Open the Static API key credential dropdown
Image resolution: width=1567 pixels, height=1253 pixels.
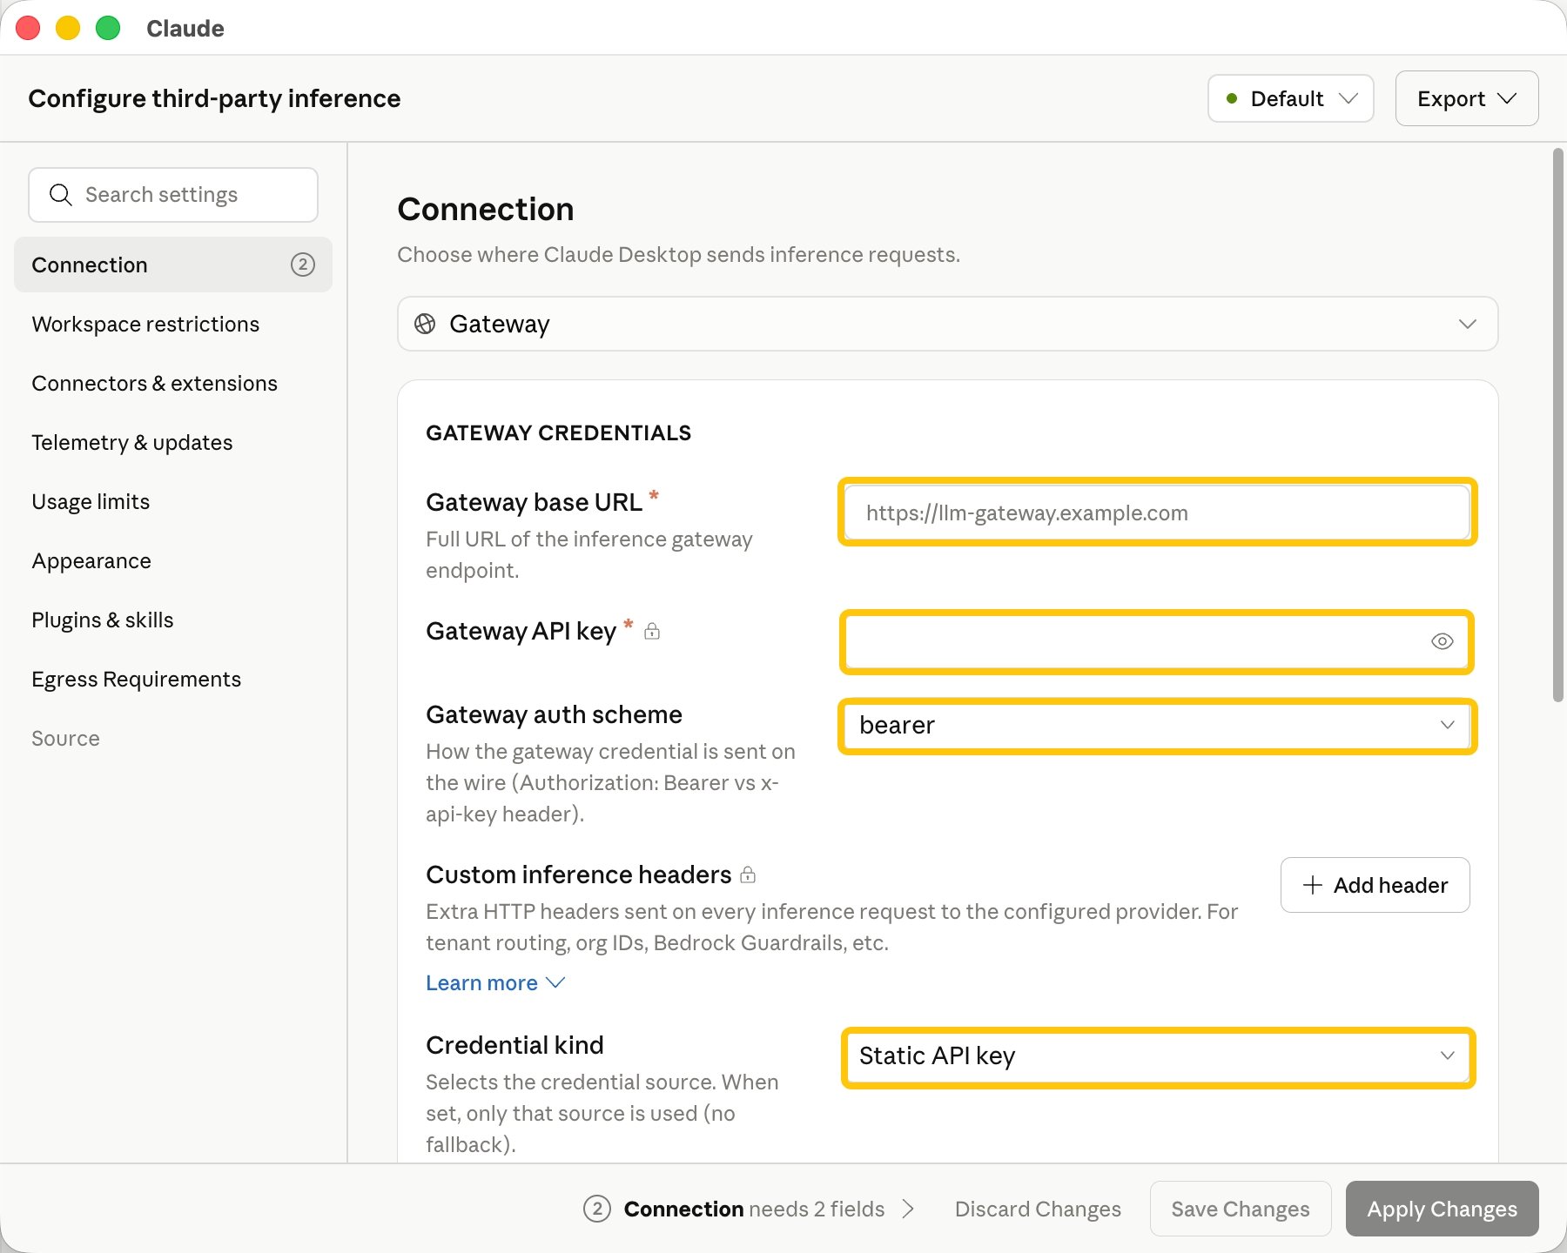coord(1157,1055)
